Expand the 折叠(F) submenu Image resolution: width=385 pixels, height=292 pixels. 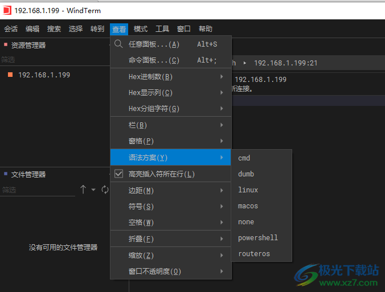(x=171, y=238)
